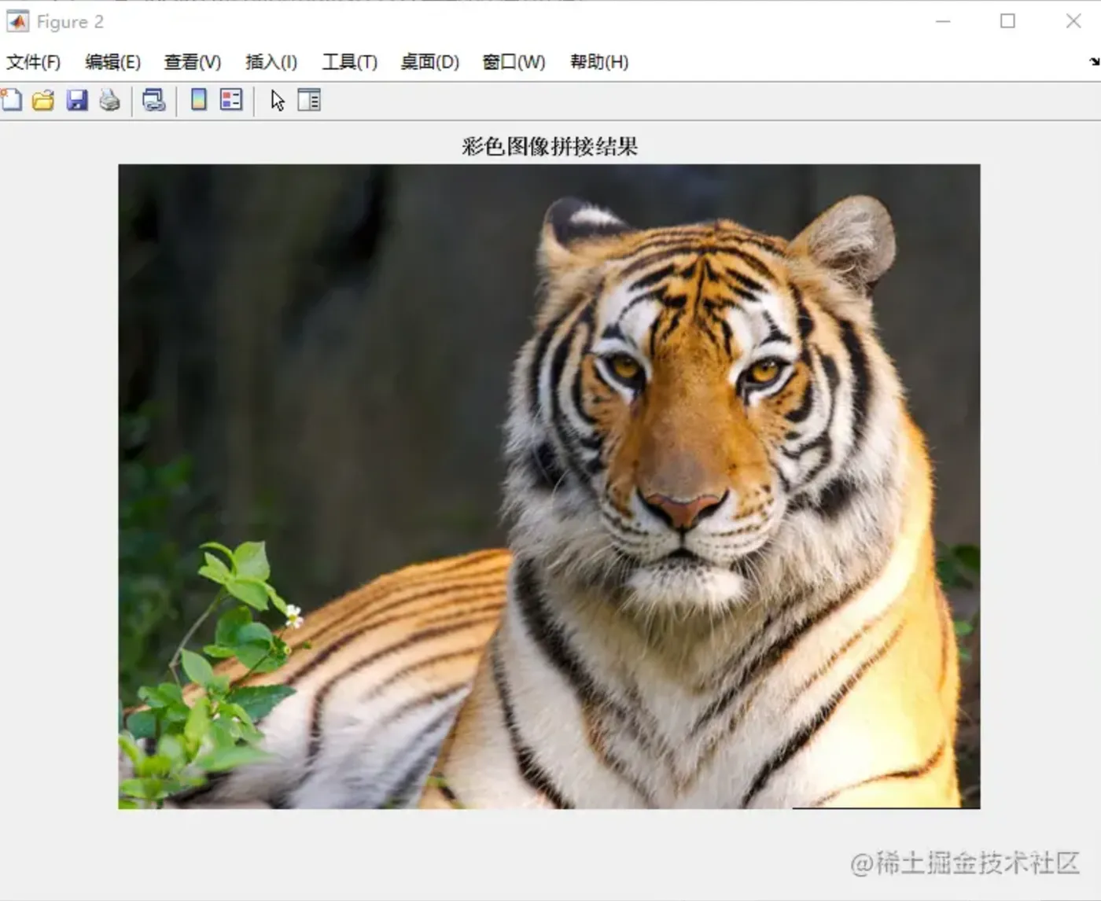Open the 文件(F) menu
This screenshot has height=901, width=1101.
click(x=33, y=62)
